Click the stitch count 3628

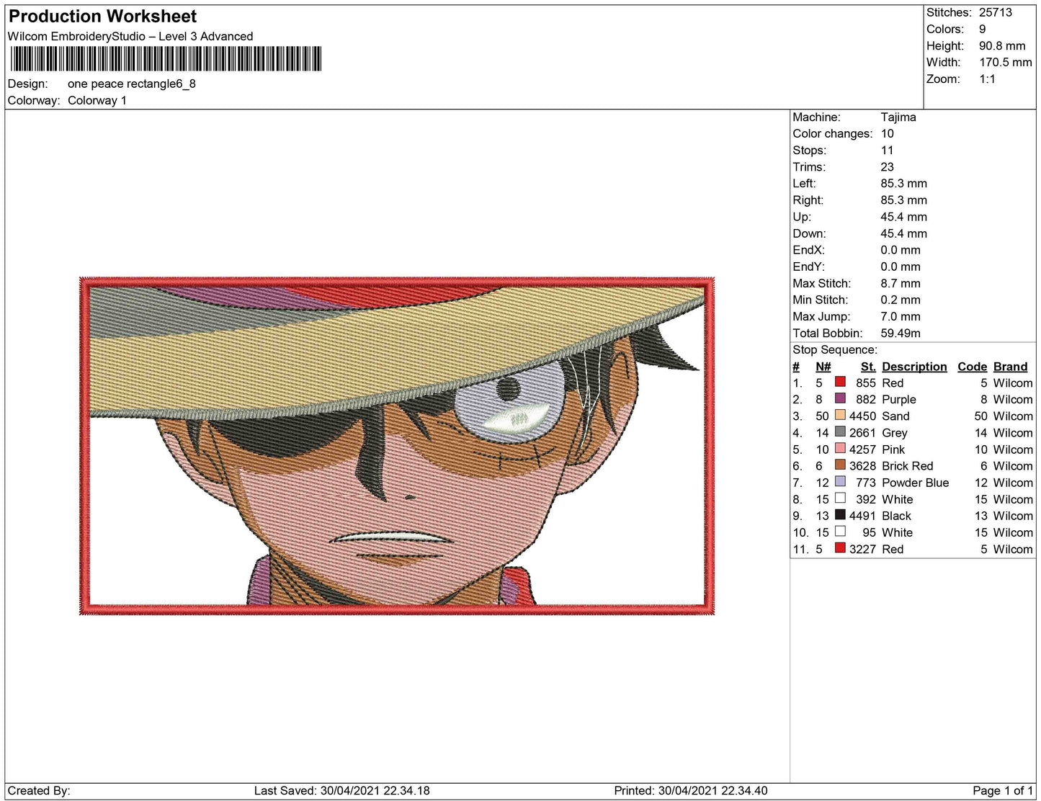pos(862,465)
